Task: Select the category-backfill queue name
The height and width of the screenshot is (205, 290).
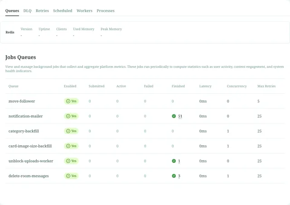Action: [x=24, y=131]
